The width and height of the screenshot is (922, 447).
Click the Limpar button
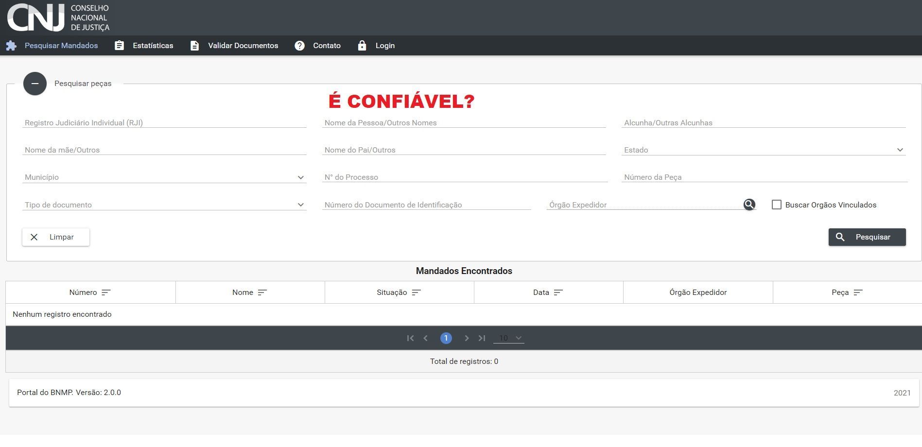[x=56, y=237]
